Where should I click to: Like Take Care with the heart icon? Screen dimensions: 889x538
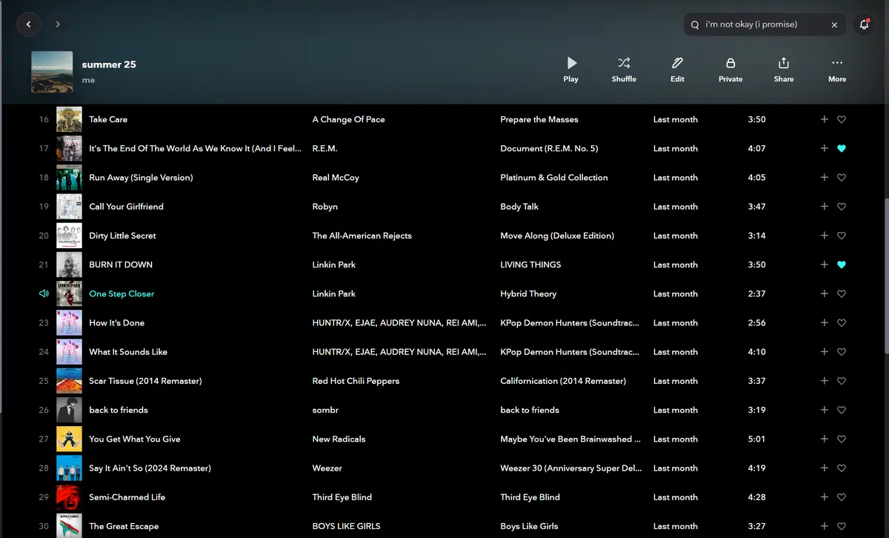click(842, 119)
